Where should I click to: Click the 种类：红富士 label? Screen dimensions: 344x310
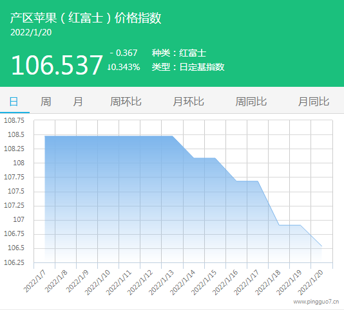[x=179, y=53]
